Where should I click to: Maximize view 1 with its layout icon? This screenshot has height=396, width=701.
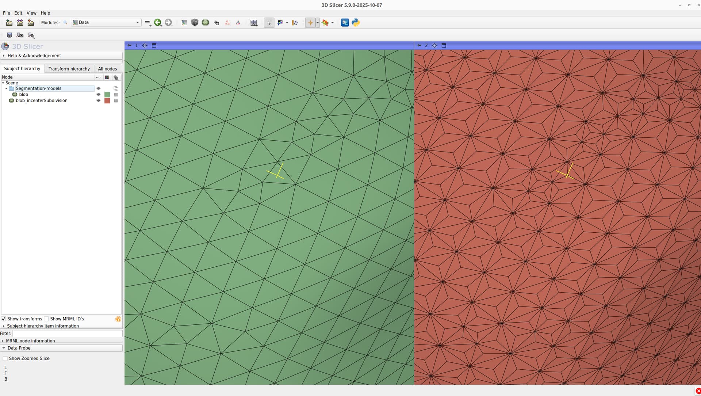click(154, 46)
